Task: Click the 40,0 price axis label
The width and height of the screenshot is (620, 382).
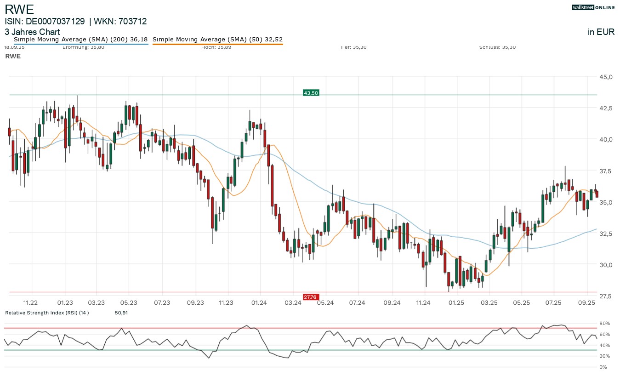Action: 606,139
